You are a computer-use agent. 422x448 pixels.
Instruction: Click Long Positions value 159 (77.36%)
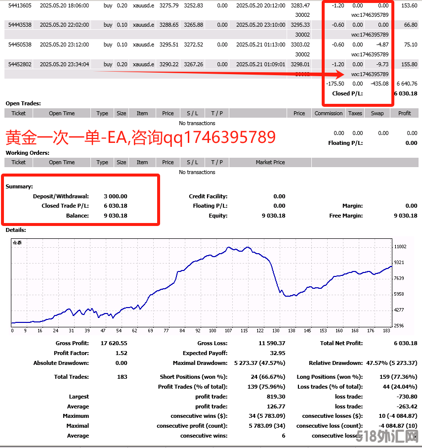coord(398,377)
